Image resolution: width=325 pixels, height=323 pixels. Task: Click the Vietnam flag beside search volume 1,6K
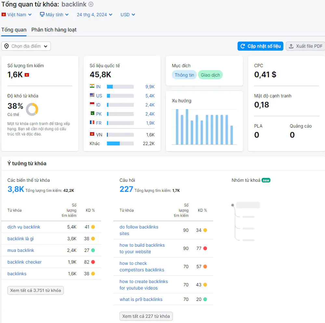[x=27, y=75]
